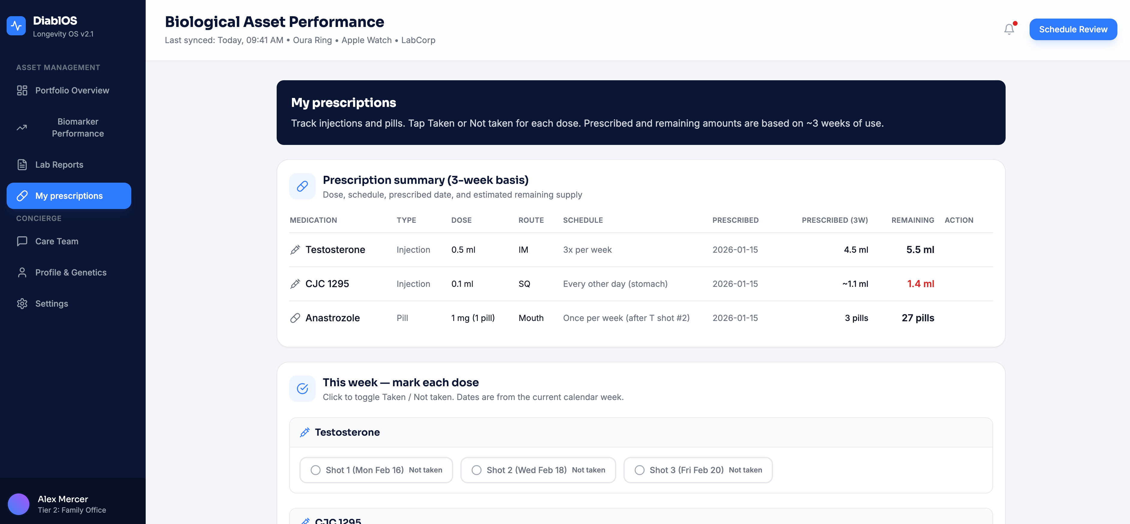Viewport: 1130px width, 524px height.
Task: Open Settings via the gear icon
Action: [22, 303]
